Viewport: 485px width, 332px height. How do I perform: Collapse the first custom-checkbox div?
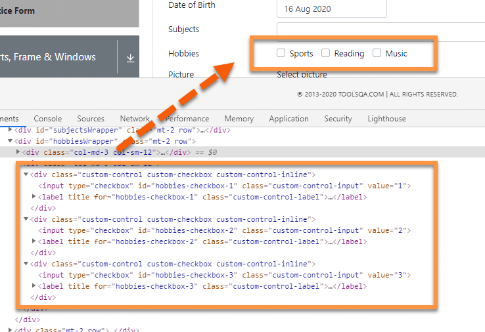26,175
